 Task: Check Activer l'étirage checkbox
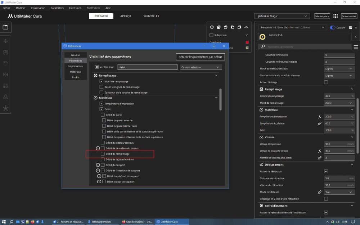click(326, 82)
